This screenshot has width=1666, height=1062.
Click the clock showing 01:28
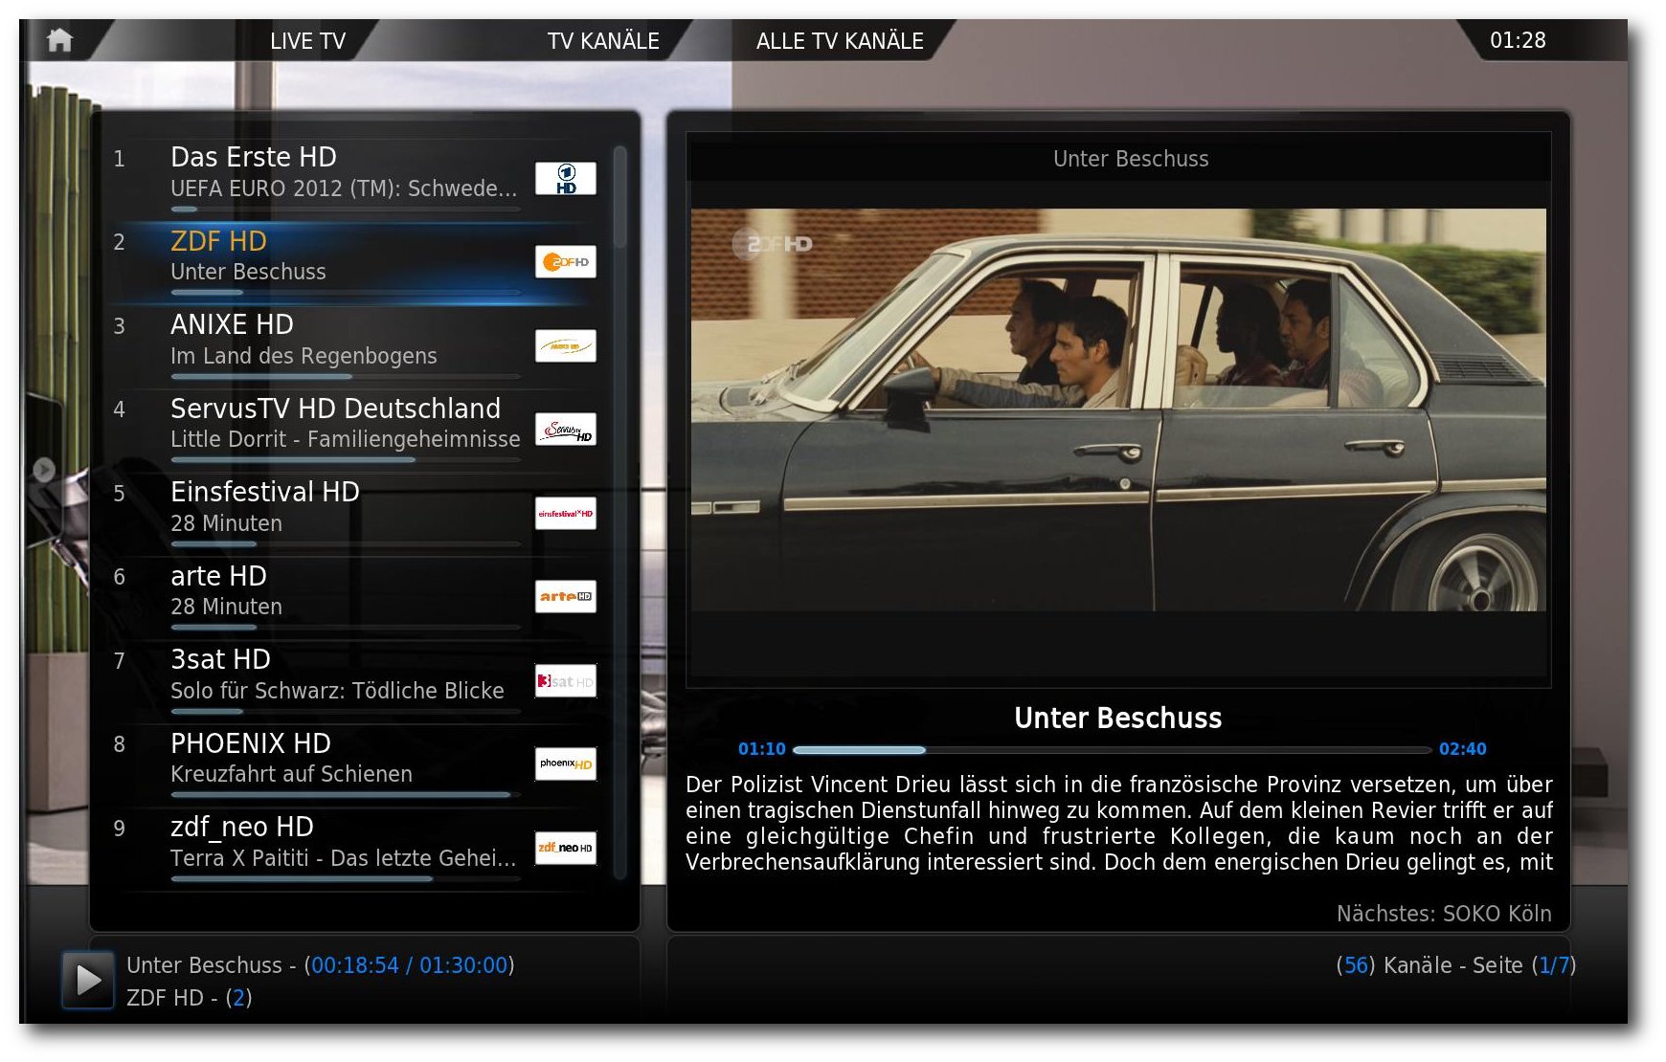1518,40
